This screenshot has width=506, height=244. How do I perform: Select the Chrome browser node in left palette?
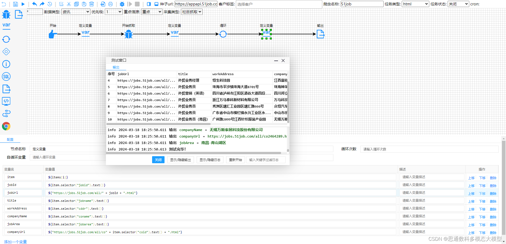click(6, 126)
